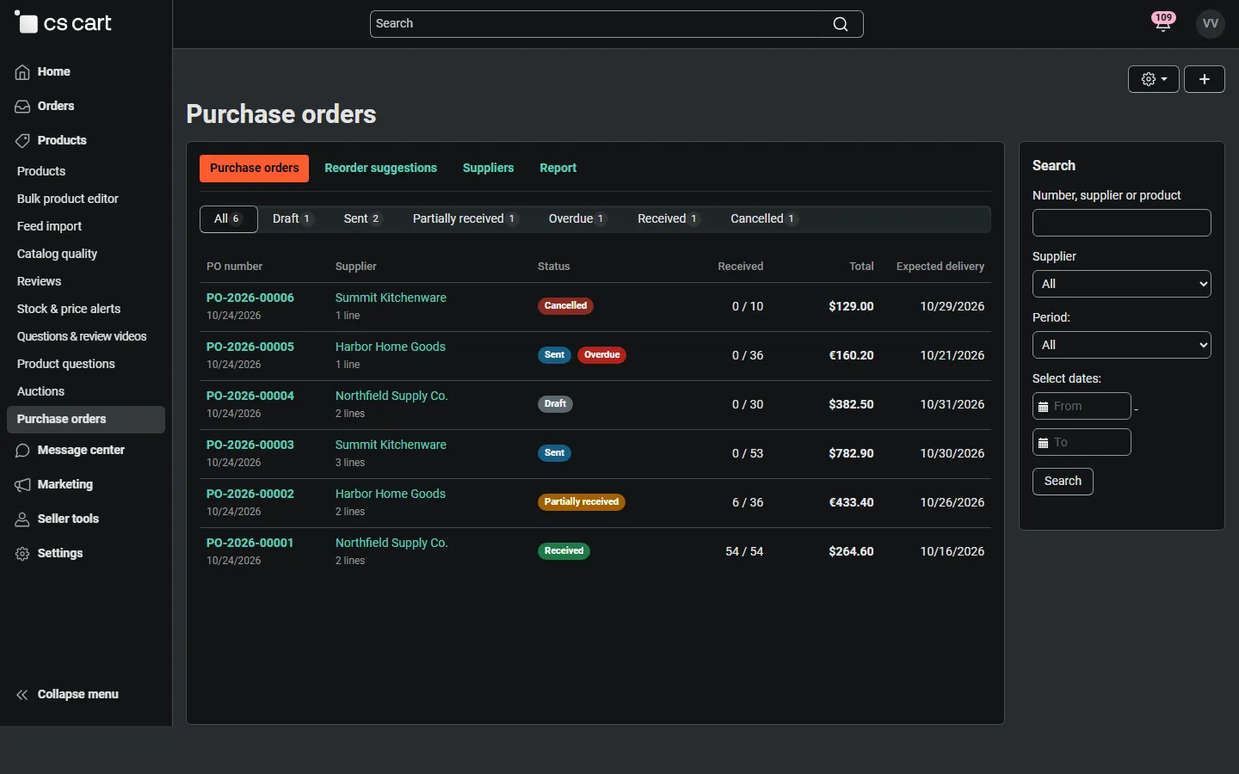Image resolution: width=1239 pixels, height=774 pixels.
Task: Click the Search button in side panel
Action: click(x=1063, y=482)
